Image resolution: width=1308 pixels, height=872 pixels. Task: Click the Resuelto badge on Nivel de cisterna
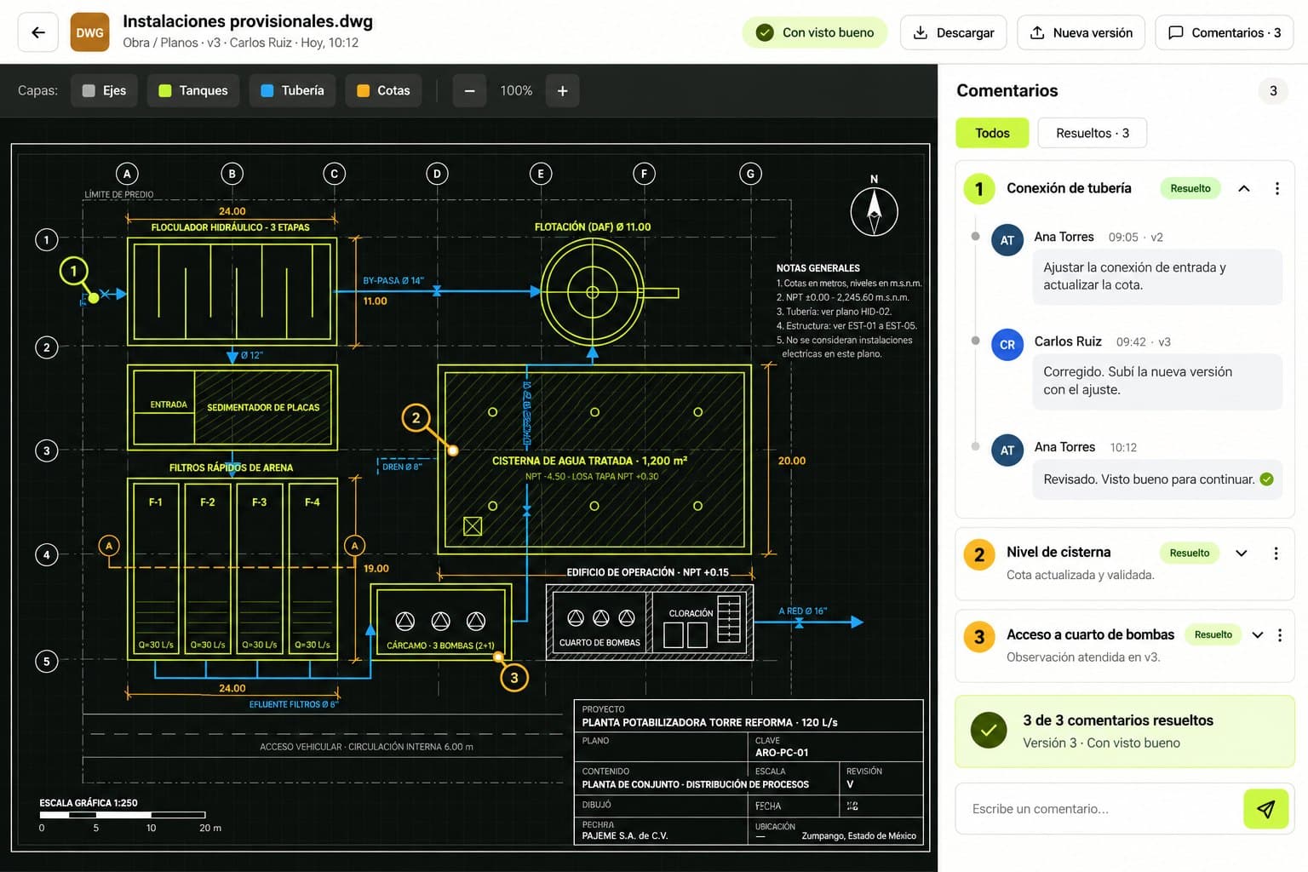pyautogui.click(x=1190, y=554)
